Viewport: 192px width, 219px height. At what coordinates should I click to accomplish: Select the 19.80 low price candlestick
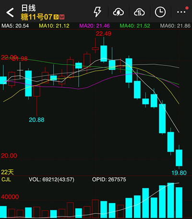[179, 157]
